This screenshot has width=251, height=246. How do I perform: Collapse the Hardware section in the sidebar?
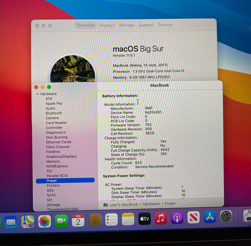point(37,94)
